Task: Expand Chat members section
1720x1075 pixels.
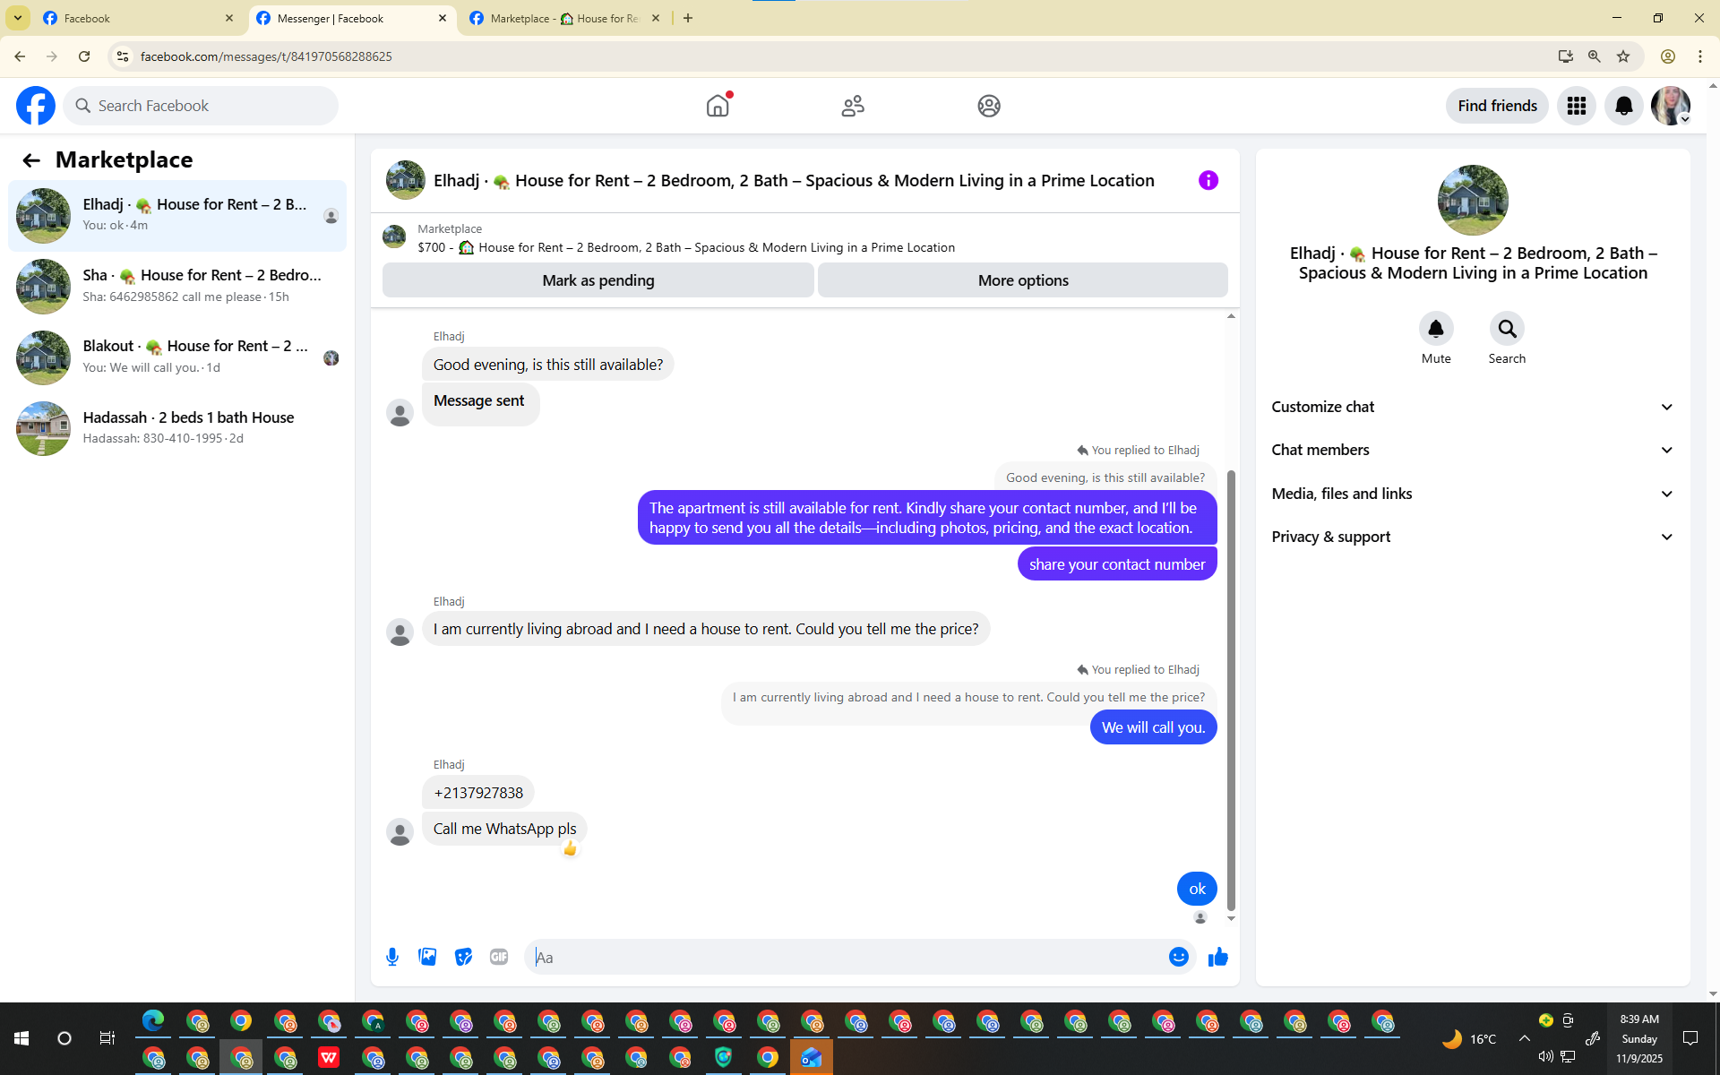Action: tap(1473, 450)
